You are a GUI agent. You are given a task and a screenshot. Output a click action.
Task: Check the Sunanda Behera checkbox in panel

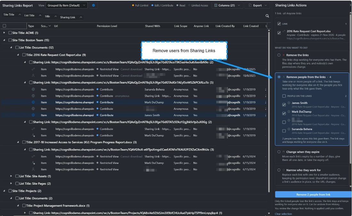click(284, 131)
